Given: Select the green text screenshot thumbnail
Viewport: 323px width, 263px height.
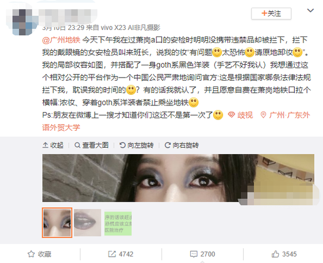Looking at the screenshot, I should click(118, 224).
